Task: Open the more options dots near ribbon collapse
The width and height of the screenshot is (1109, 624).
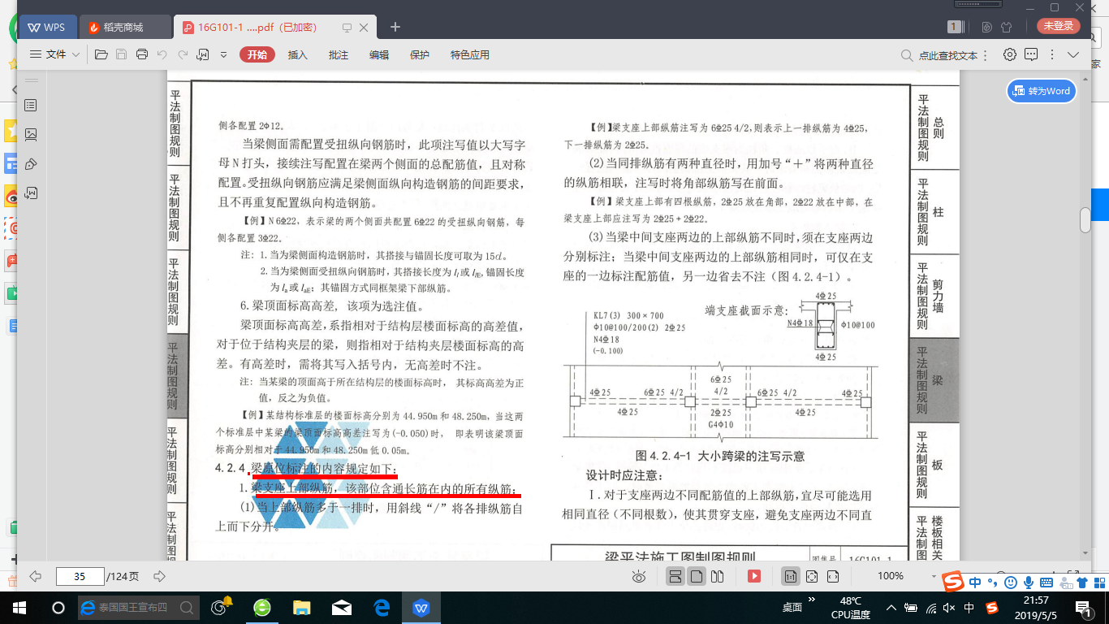Action: [x=1052, y=55]
